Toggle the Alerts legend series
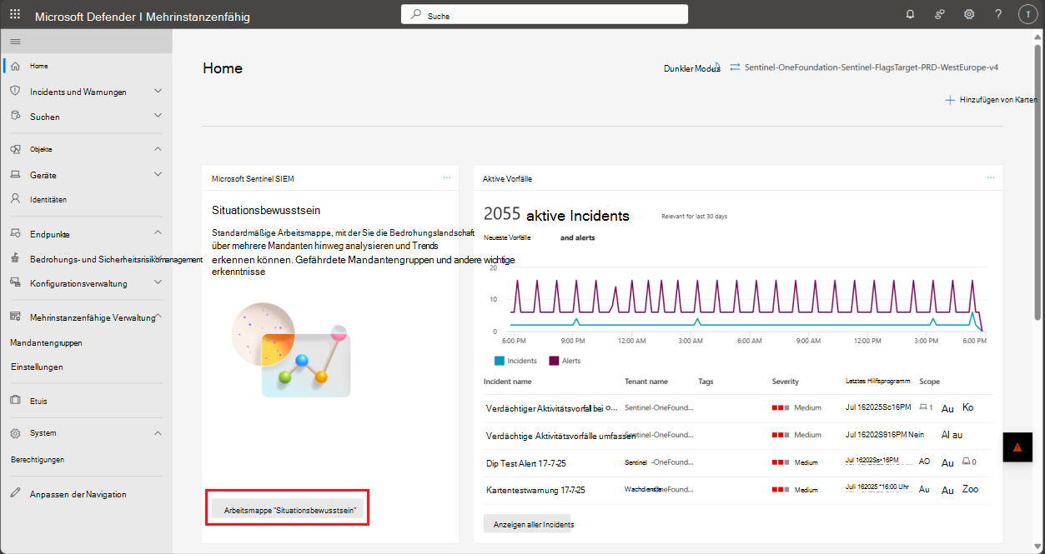The width and height of the screenshot is (1045, 554). coord(565,361)
